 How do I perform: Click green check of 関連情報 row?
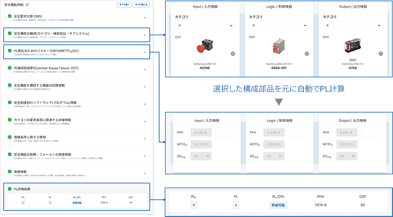point(10,172)
